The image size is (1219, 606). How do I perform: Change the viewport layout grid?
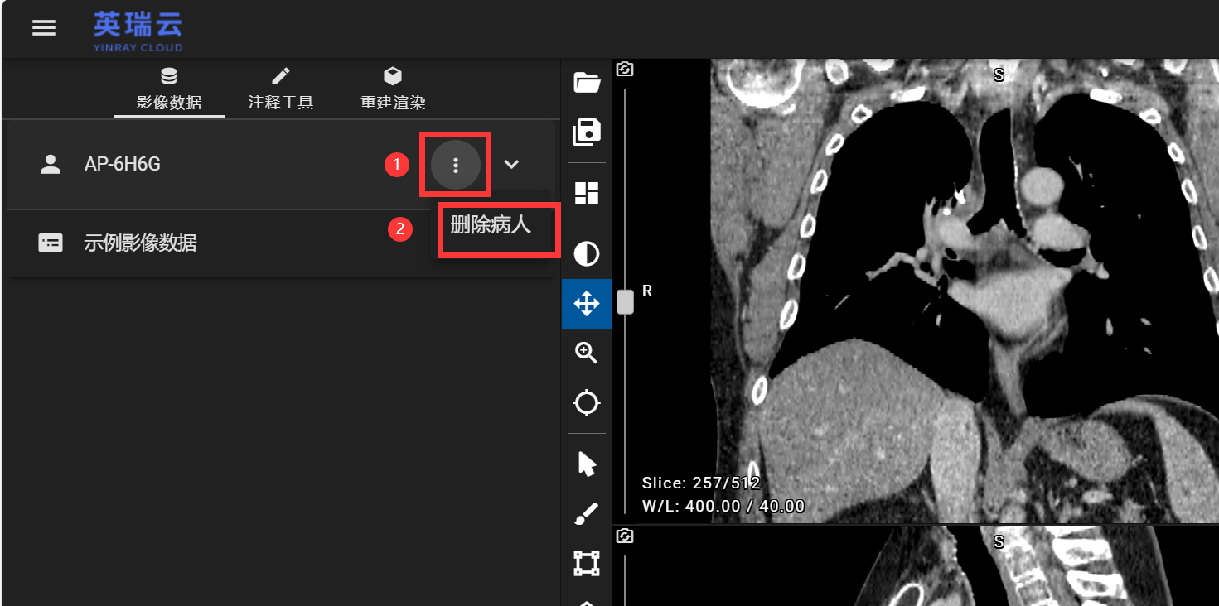point(587,194)
